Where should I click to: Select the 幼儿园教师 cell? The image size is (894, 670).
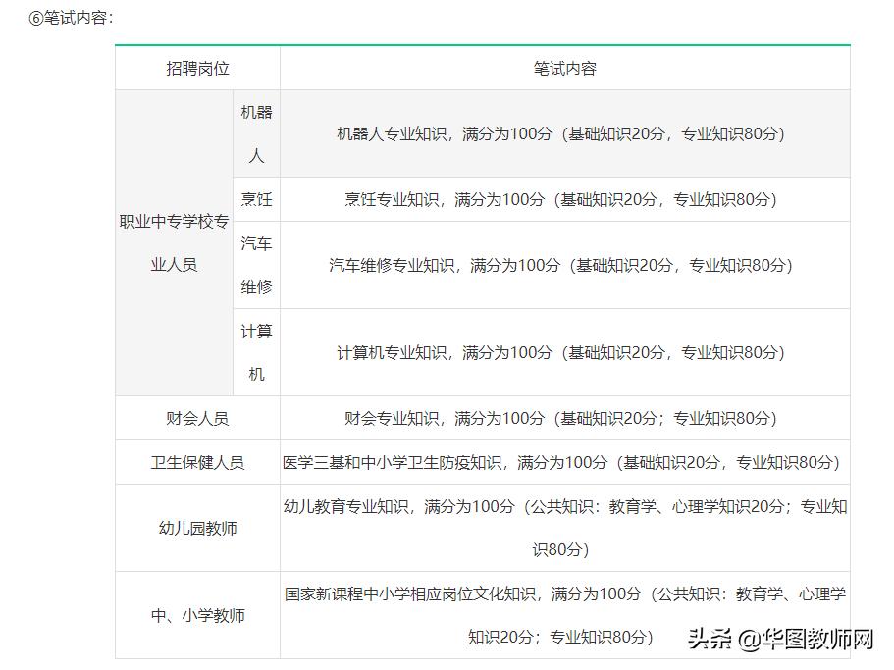(x=197, y=528)
